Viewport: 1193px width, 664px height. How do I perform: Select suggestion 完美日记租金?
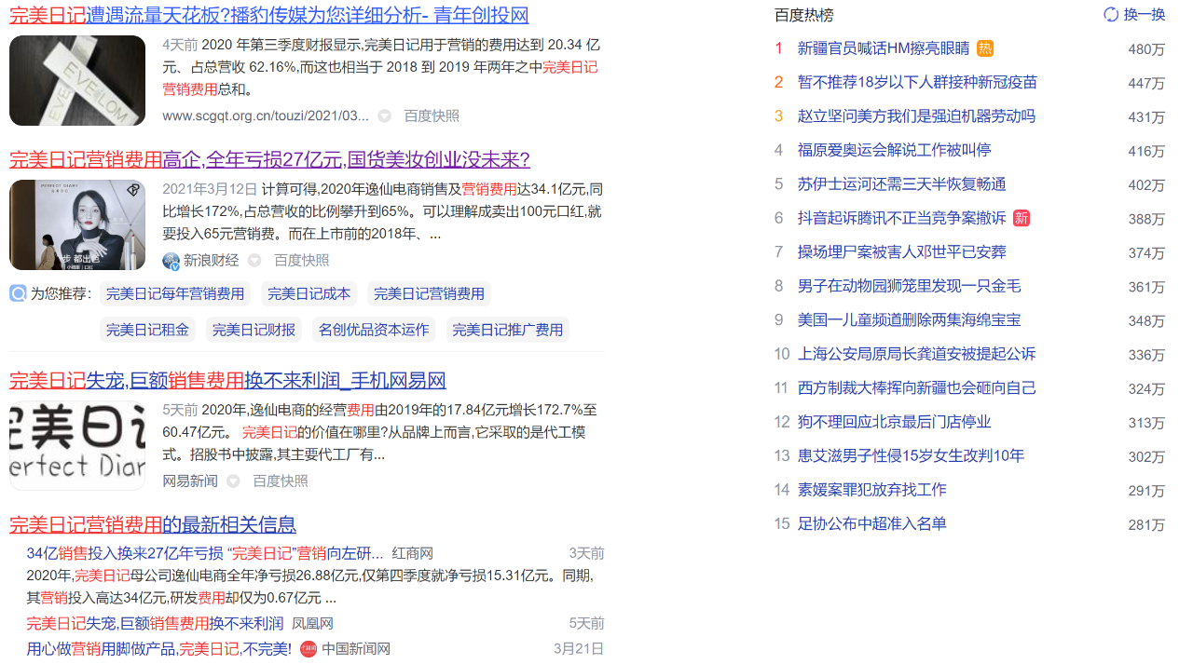(x=147, y=330)
